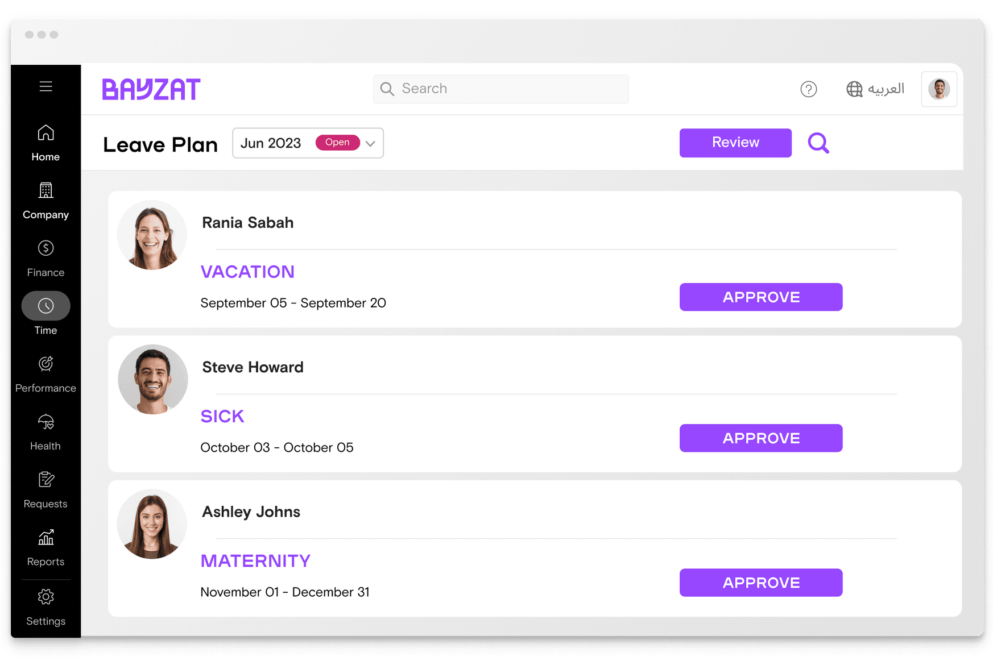
Task: Click the Open status badge
Action: [337, 142]
